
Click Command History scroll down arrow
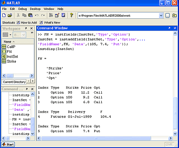click(x=33, y=134)
